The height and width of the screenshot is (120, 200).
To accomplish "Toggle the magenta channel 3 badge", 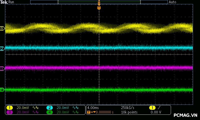I will tap(9, 112).
